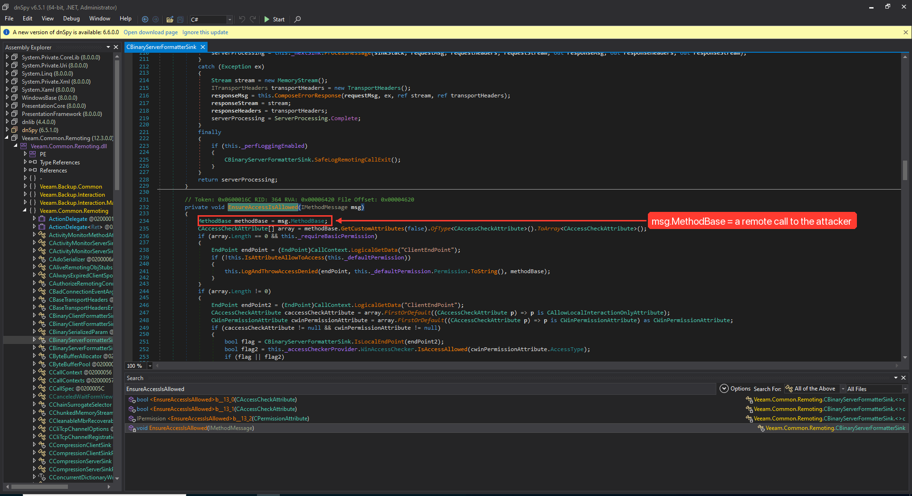Select the CBinaryServerFormatterSink tab
The width and height of the screenshot is (912, 496).
(x=161, y=47)
